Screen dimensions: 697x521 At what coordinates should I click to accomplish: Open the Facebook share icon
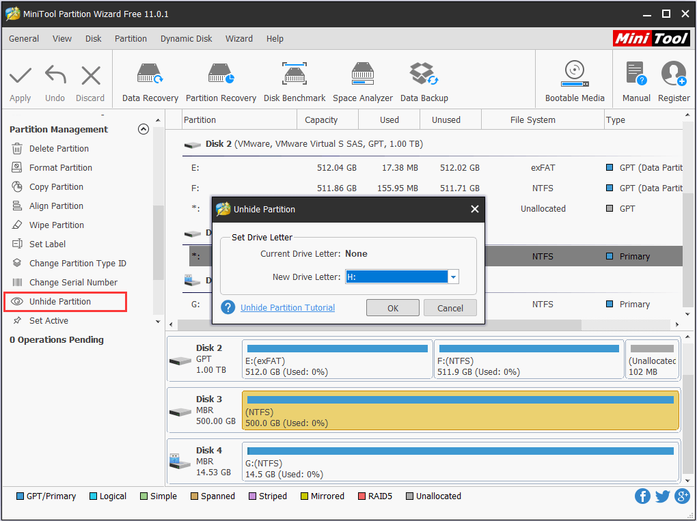tap(642, 496)
